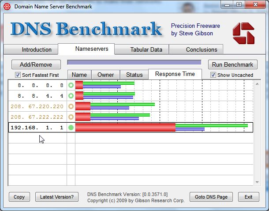Toggle the Sort Fastest First checkbox
This screenshot has height=211, width=269.
pos(18,75)
